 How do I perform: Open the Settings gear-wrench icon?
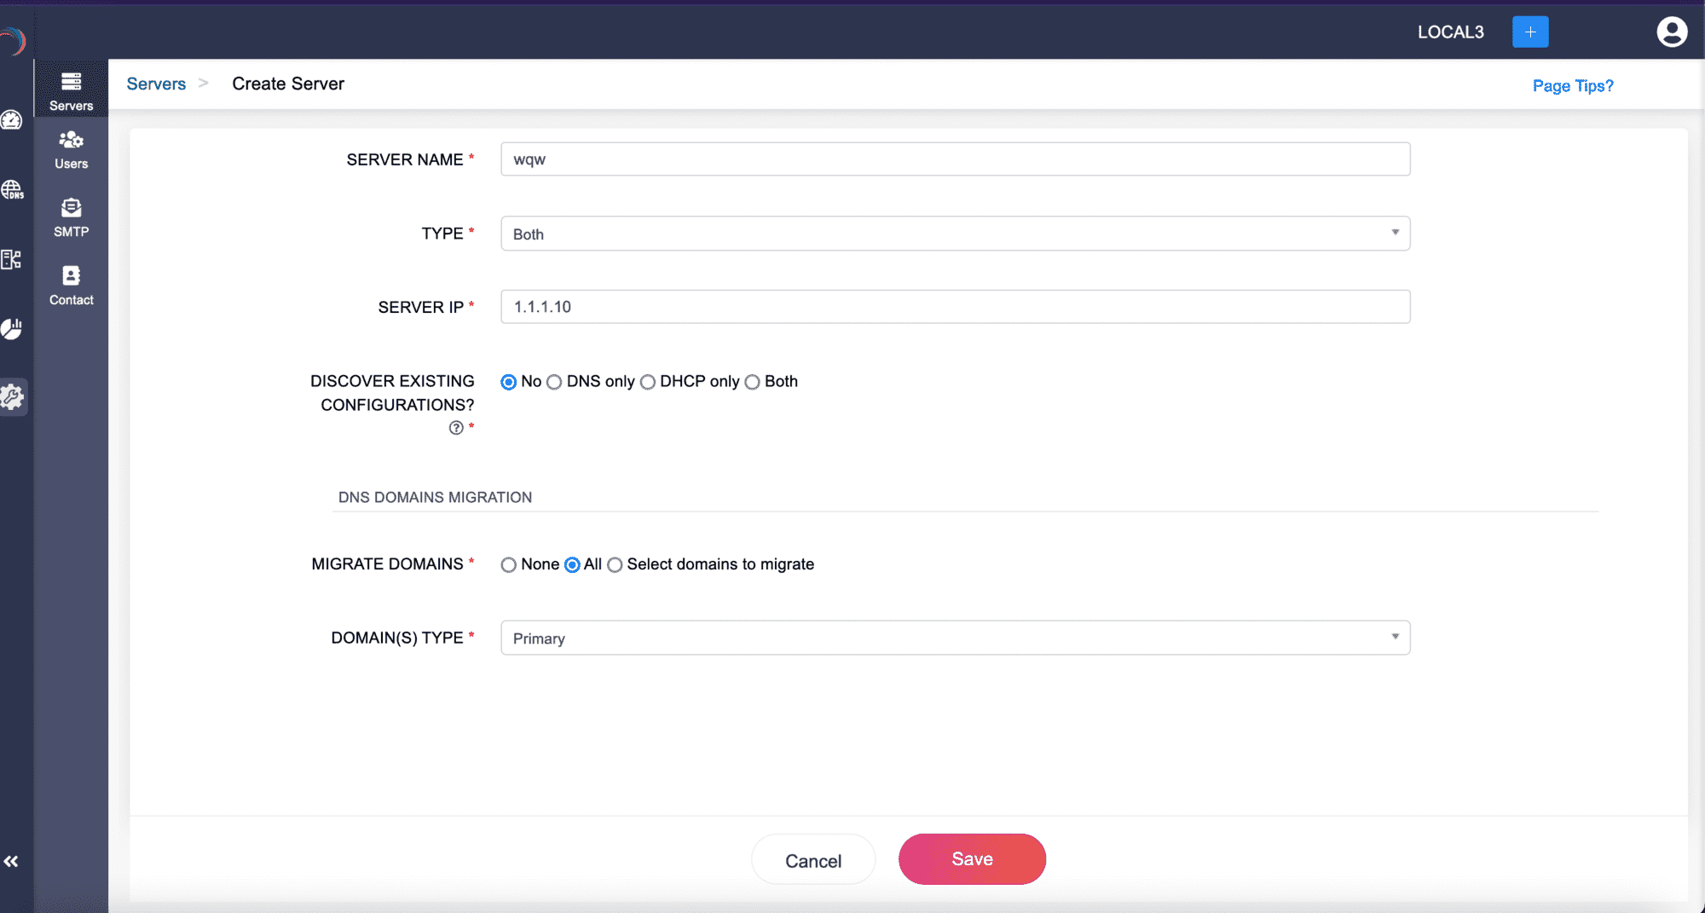[12, 396]
